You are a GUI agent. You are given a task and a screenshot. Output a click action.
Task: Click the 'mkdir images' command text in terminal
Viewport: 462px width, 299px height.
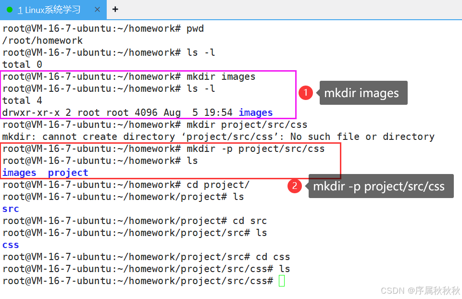(x=221, y=76)
